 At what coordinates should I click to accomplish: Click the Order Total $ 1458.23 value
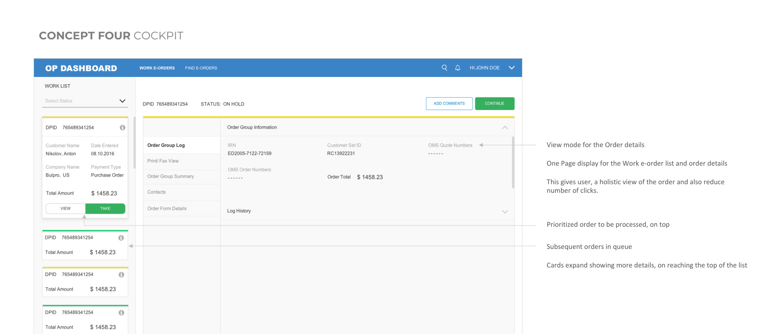pos(370,177)
